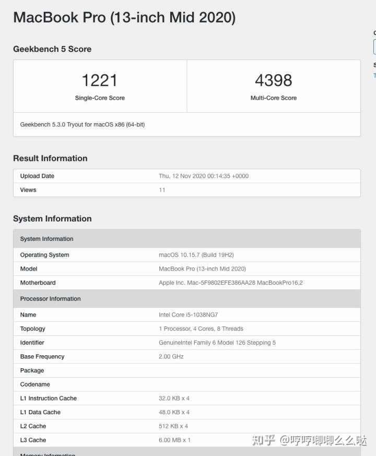Select the 2.00 GHz value
376x456 pixels.
pyautogui.click(x=171, y=357)
